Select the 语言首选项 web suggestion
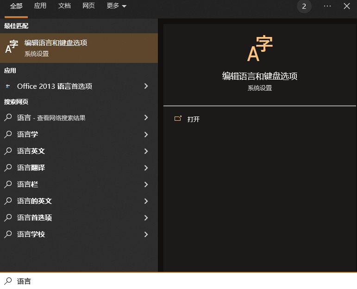The height and width of the screenshot is (289, 357). click(35, 218)
